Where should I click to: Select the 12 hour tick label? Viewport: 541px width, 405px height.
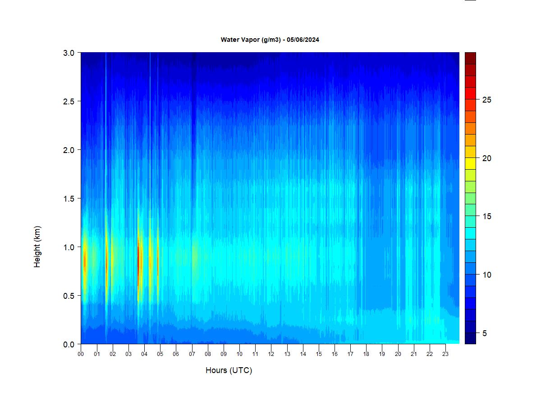[271, 354]
